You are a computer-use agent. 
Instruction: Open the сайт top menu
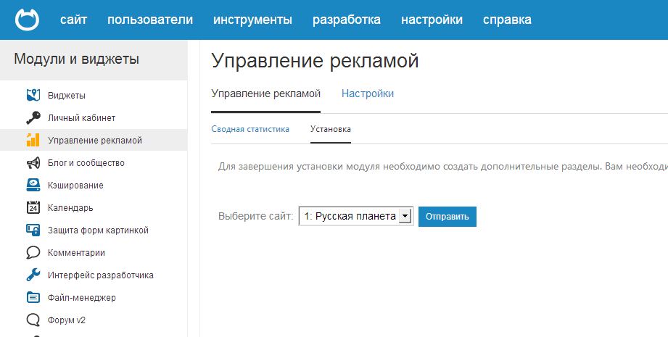click(x=74, y=20)
